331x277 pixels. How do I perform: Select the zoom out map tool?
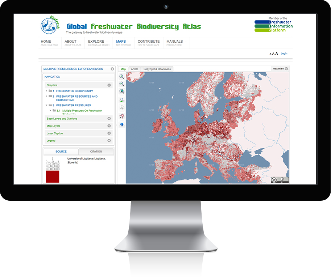click(x=122, y=84)
